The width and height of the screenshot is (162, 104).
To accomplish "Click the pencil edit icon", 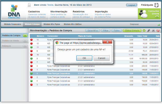I will click(149, 31).
